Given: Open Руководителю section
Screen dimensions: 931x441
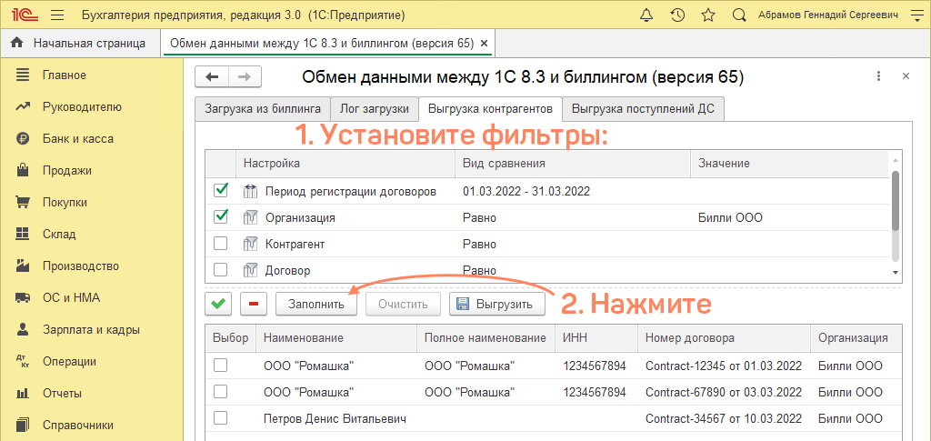Looking at the screenshot, I should [x=82, y=107].
